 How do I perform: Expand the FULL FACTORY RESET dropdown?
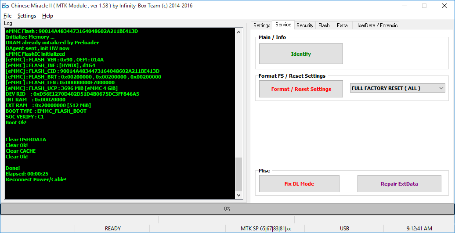click(397, 88)
